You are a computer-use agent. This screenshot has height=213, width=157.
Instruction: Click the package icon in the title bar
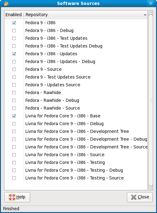point(6,4)
